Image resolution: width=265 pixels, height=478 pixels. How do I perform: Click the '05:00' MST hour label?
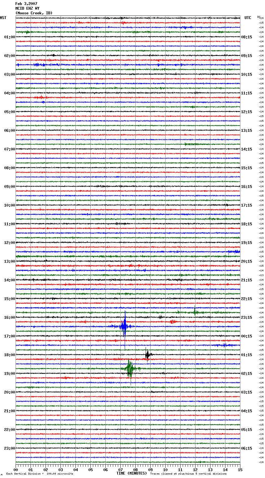[x=10, y=112]
